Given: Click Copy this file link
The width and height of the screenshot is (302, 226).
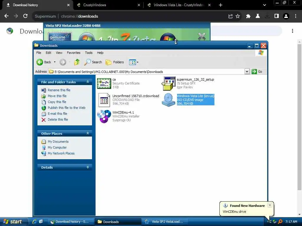Looking at the screenshot, I should pos(57,102).
